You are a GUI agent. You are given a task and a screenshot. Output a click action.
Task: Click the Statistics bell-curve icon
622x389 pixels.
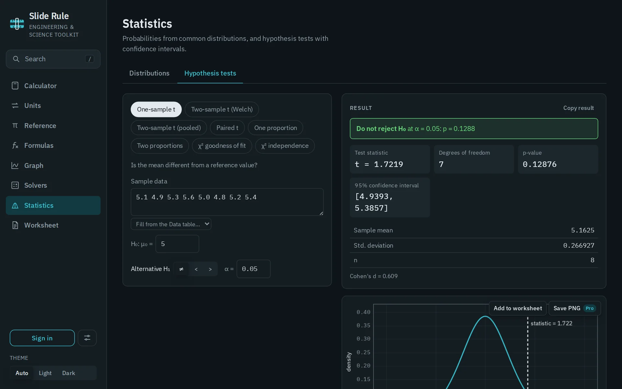point(15,206)
